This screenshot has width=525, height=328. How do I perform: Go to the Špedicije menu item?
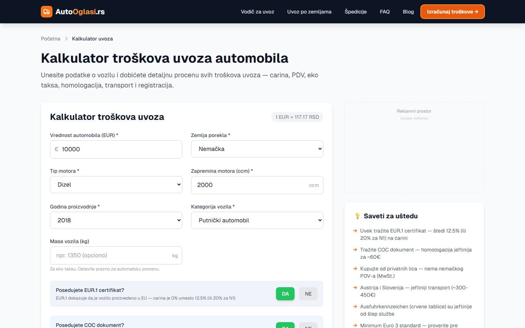(355, 12)
